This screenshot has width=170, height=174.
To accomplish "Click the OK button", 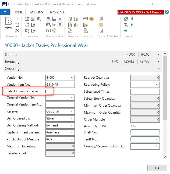I will point(157,168).
